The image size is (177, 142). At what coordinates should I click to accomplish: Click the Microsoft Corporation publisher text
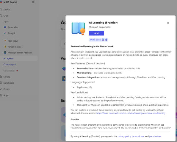click(100, 27)
